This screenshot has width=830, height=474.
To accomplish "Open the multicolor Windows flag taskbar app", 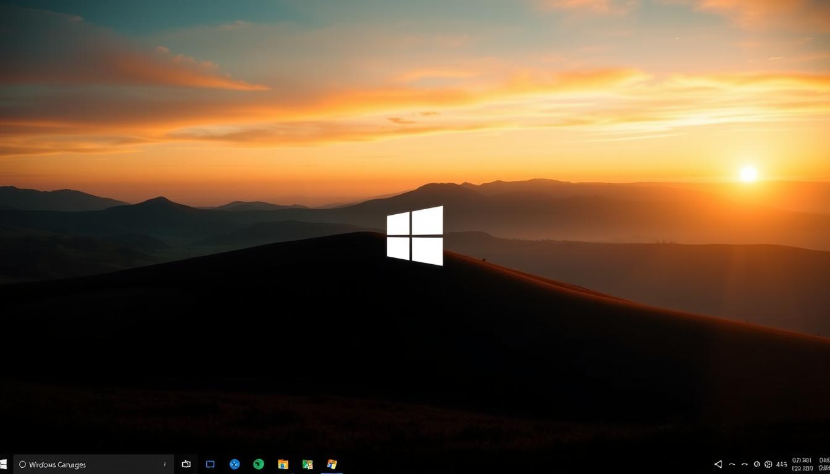I will [x=332, y=464].
